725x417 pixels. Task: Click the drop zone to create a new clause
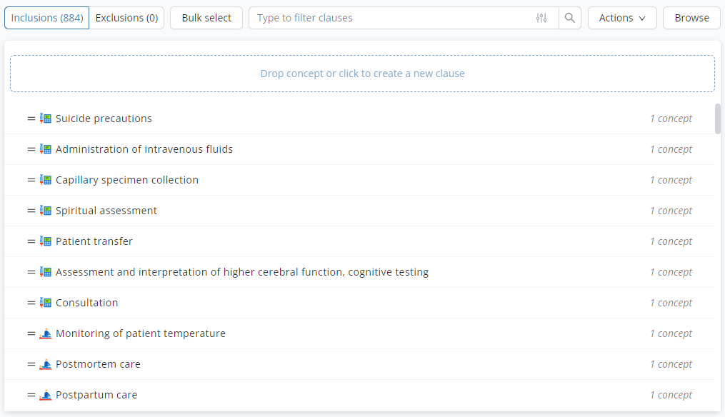coord(362,74)
